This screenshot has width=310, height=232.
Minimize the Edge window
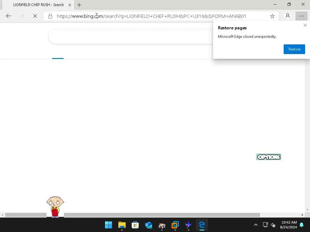[x=275, y=4]
